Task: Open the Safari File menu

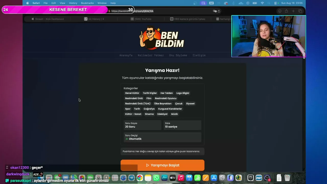Action: pos(45,3)
